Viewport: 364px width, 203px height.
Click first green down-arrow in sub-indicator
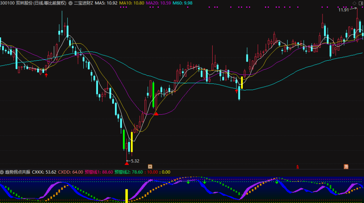188,182
